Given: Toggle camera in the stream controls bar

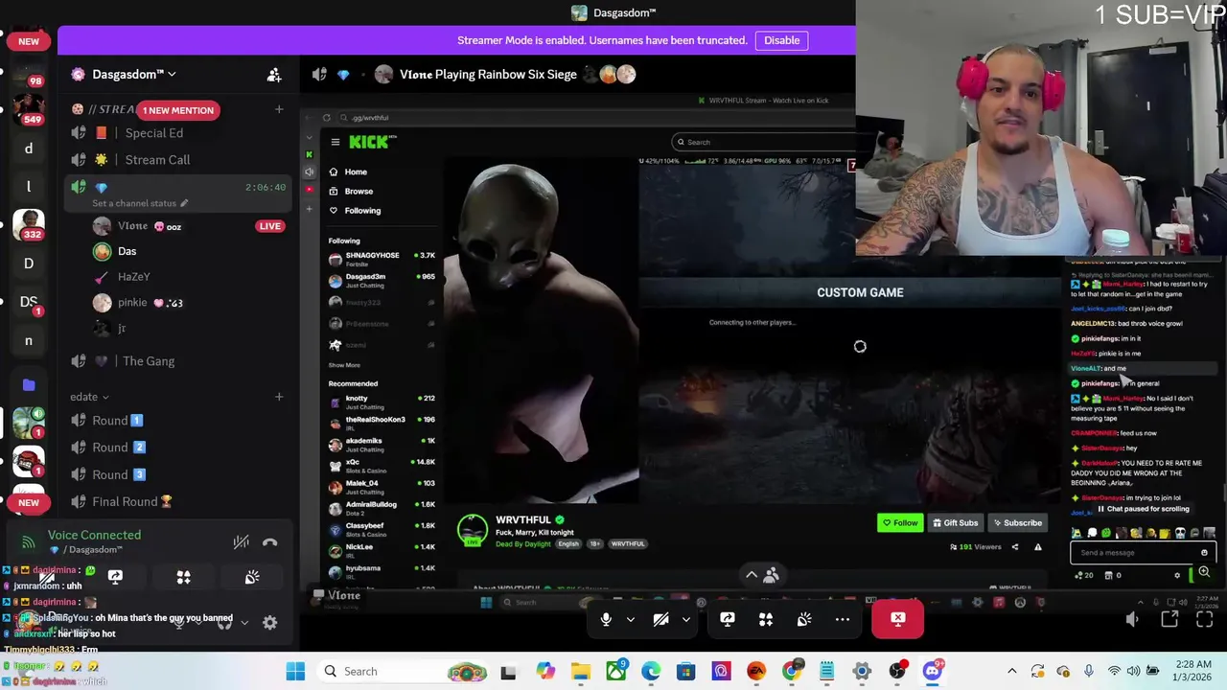Looking at the screenshot, I should pos(660,619).
